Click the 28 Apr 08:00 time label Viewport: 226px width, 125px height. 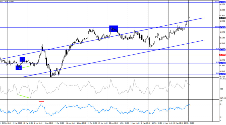(x=114, y=123)
